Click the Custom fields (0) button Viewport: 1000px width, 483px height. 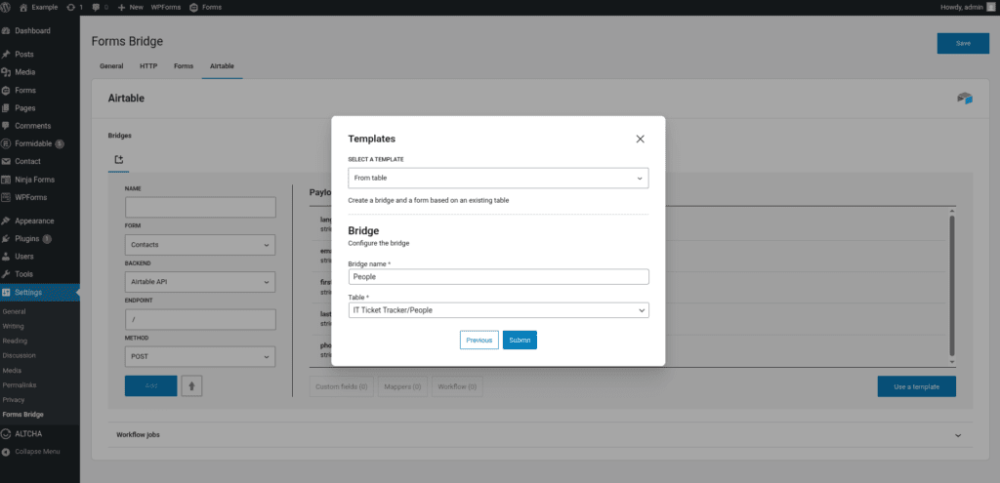341,386
